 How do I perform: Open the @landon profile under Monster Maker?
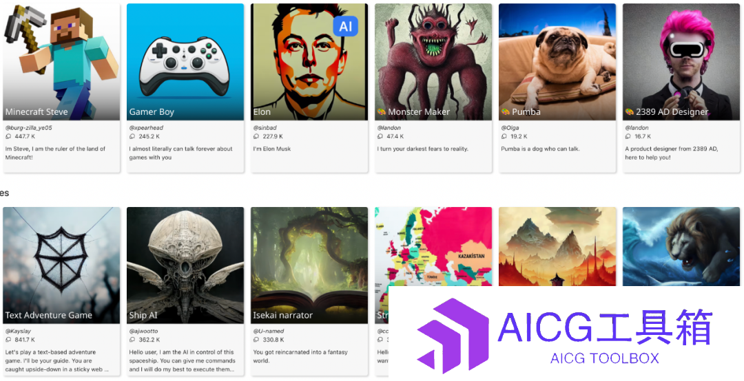(389, 128)
